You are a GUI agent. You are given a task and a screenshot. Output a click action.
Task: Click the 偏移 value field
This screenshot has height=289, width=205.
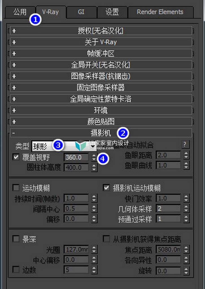(x=76, y=219)
